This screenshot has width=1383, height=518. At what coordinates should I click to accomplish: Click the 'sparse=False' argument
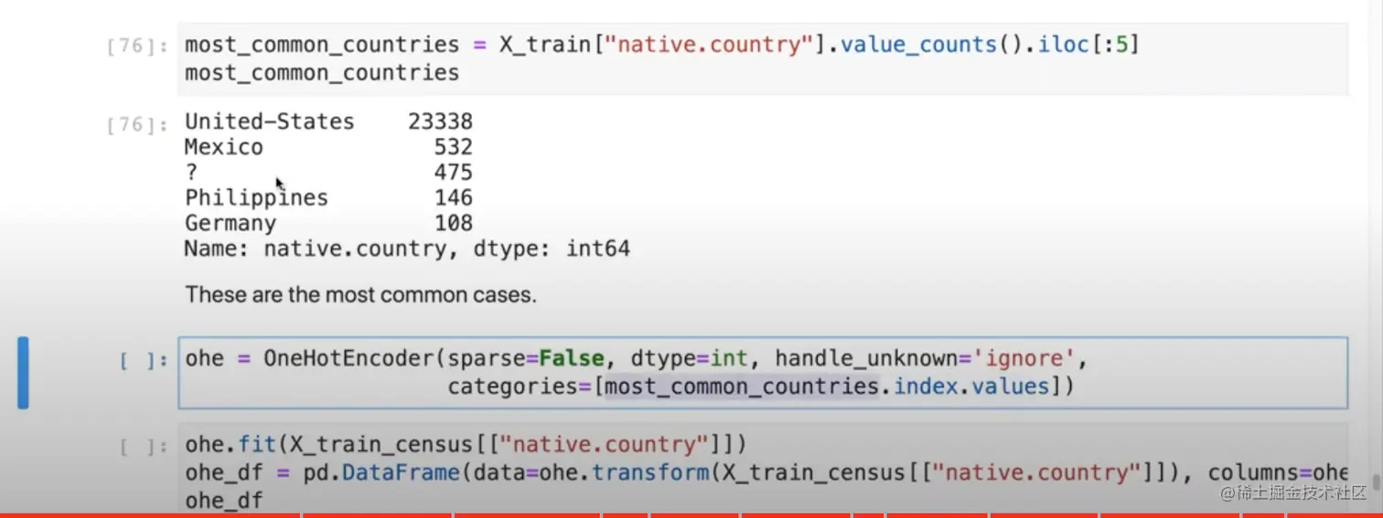point(525,358)
